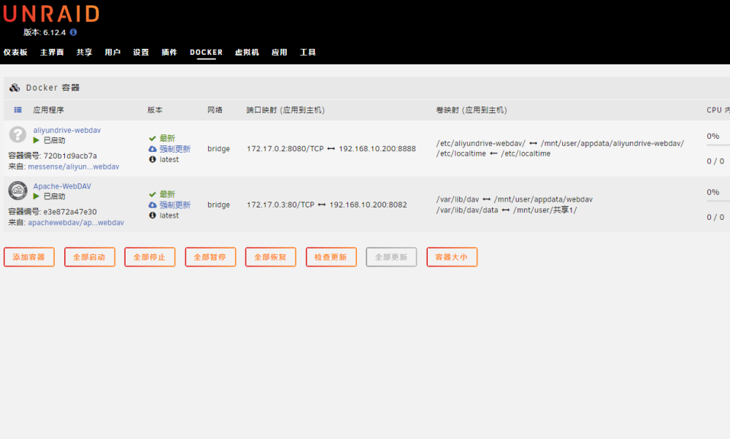This screenshot has height=439, width=730.
Task: Click the Unraid logo
Action: point(51,14)
